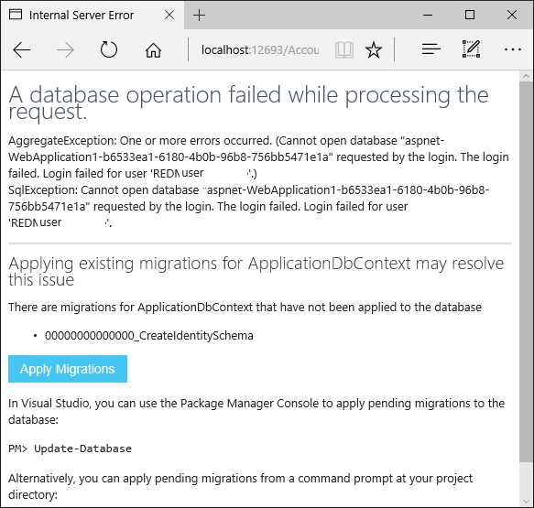
Task: Open the home page icon
Action: click(x=153, y=50)
